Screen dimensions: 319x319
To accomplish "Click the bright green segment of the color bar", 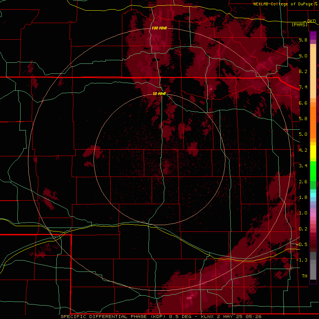I will [313, 172].
